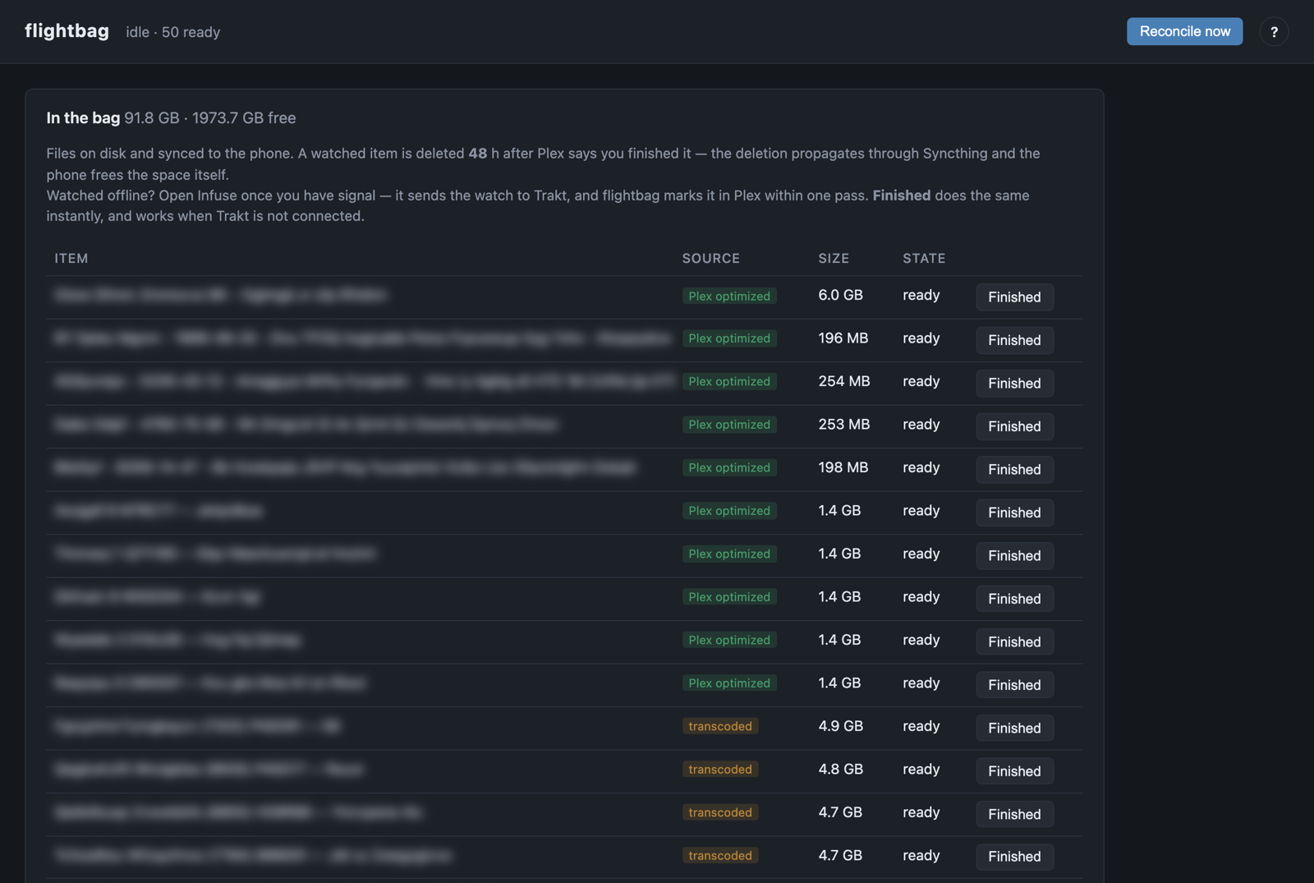
Task: Click the flightbag title
Action: (x=67, y=31)
